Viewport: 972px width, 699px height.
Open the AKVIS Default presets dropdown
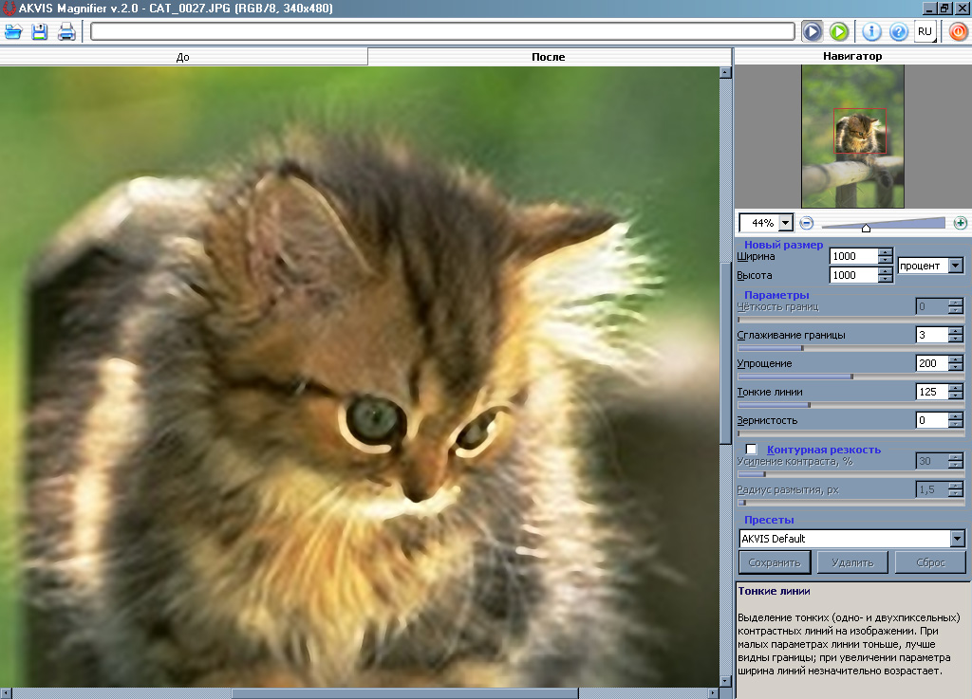pyautogui.click(x=956, y=539)
